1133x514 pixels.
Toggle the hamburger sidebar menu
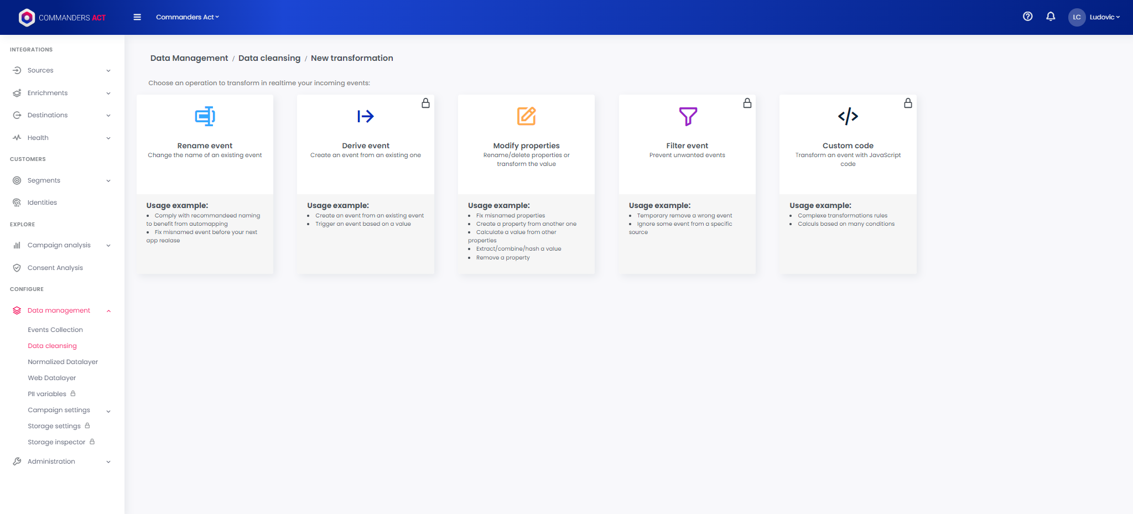(x=137, y=17)
